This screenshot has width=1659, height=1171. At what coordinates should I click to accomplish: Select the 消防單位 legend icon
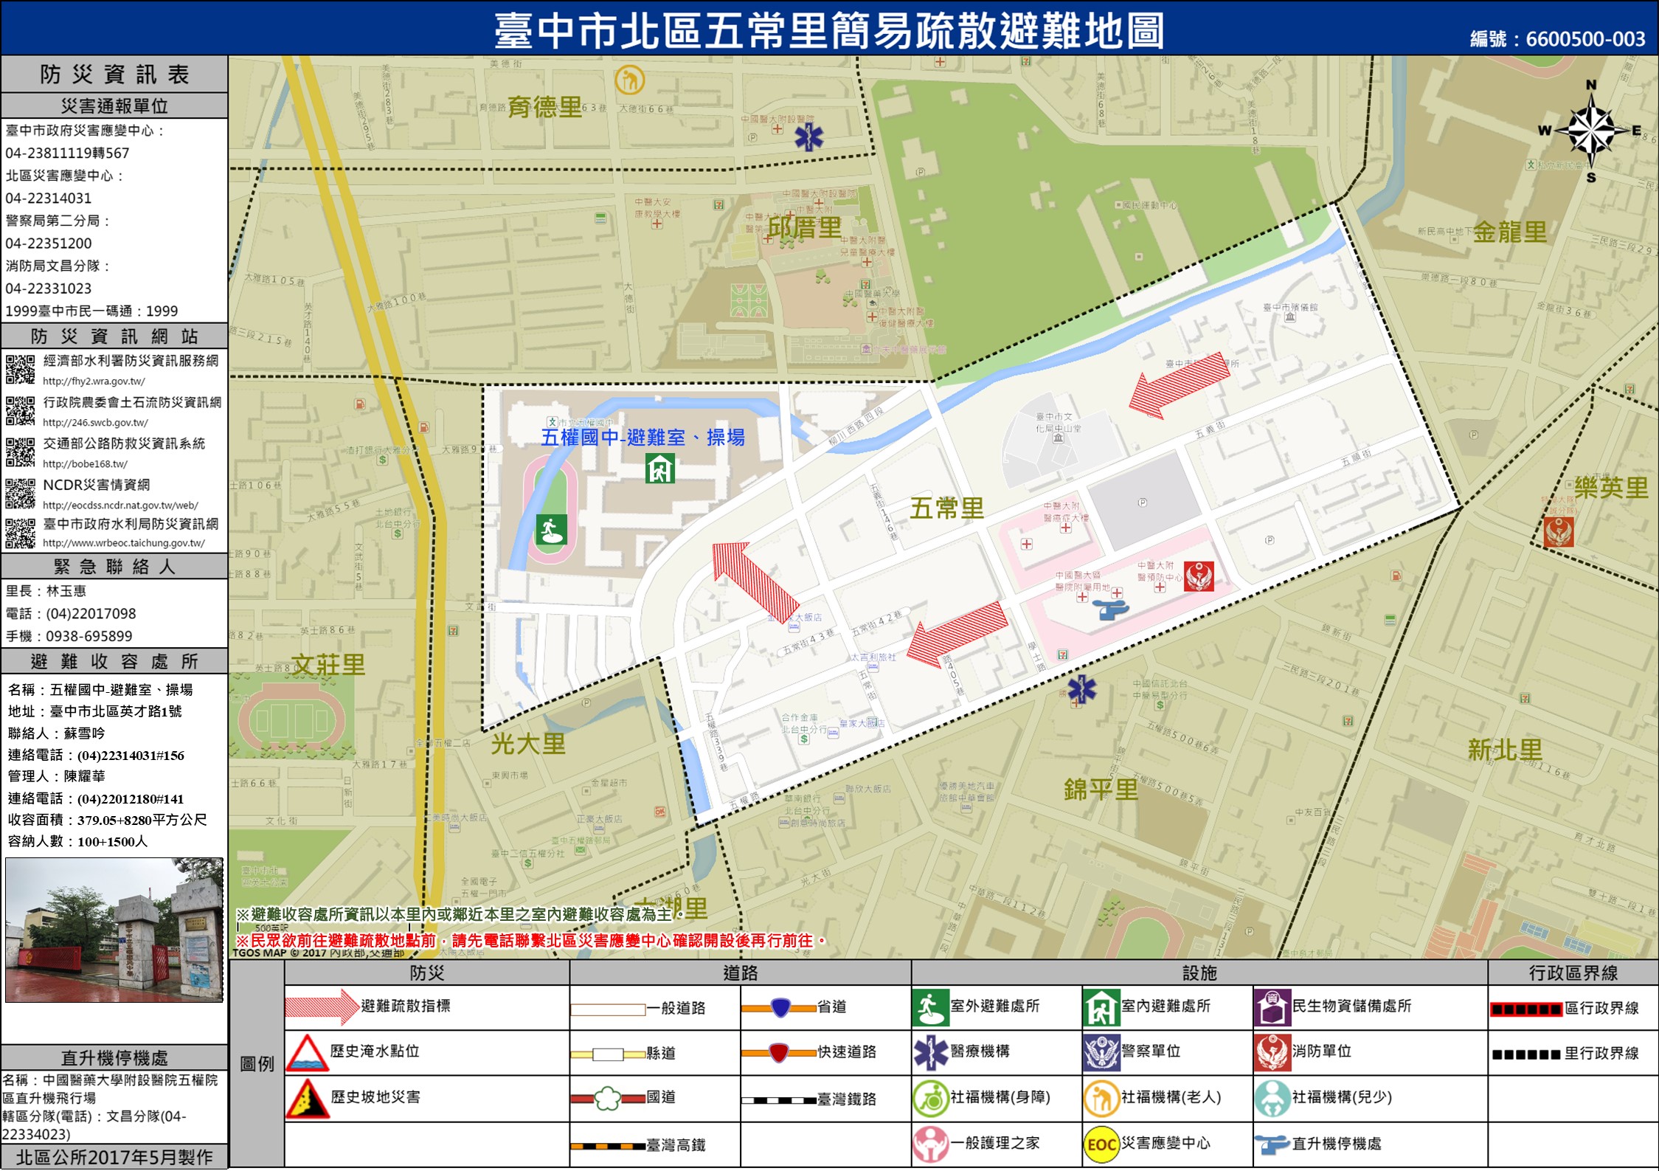pyautogui.click(x=1272, y=1052)
